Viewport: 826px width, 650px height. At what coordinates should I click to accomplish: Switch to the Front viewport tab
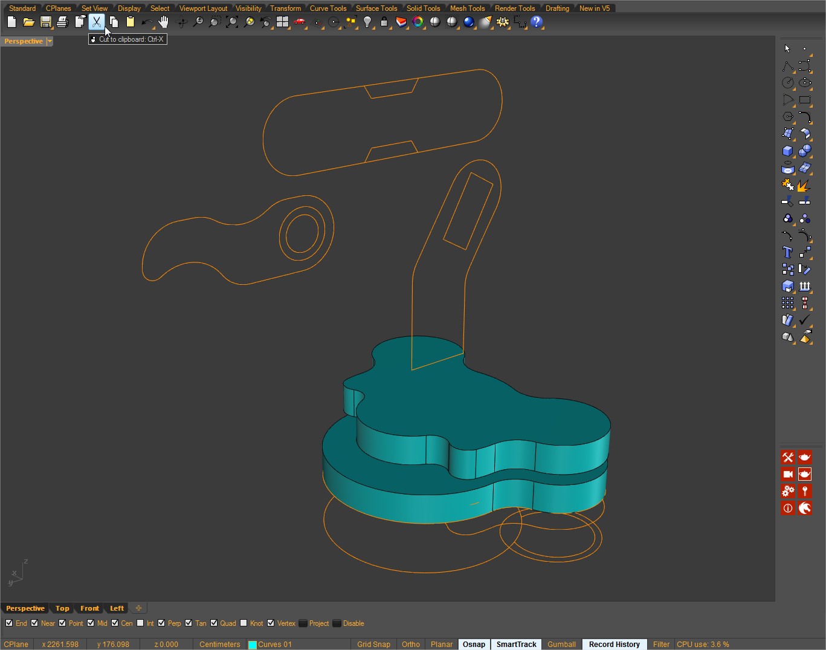[89, 608]
